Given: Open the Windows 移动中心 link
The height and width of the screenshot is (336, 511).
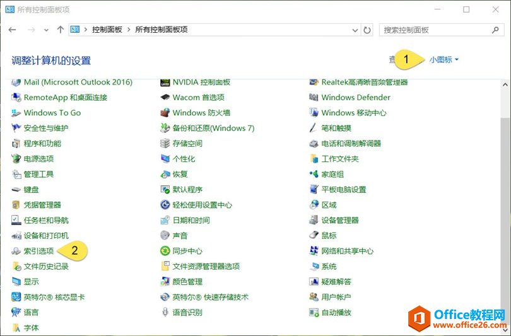Looking at the screenshot, I should 353,113.
